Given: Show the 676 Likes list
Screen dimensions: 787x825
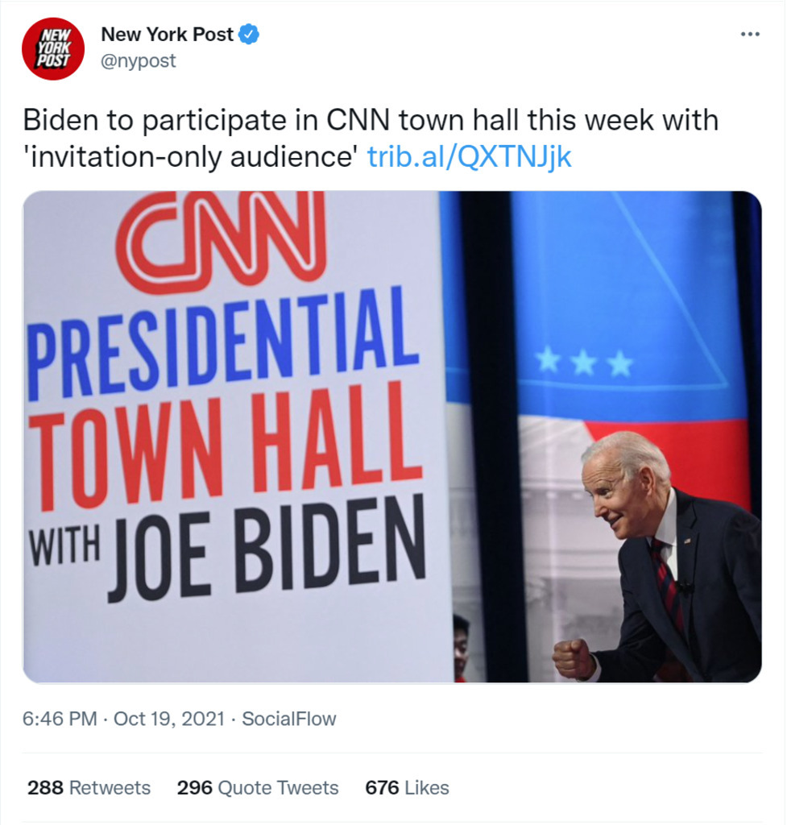Looking at the screenshot, I should [407, 787].
